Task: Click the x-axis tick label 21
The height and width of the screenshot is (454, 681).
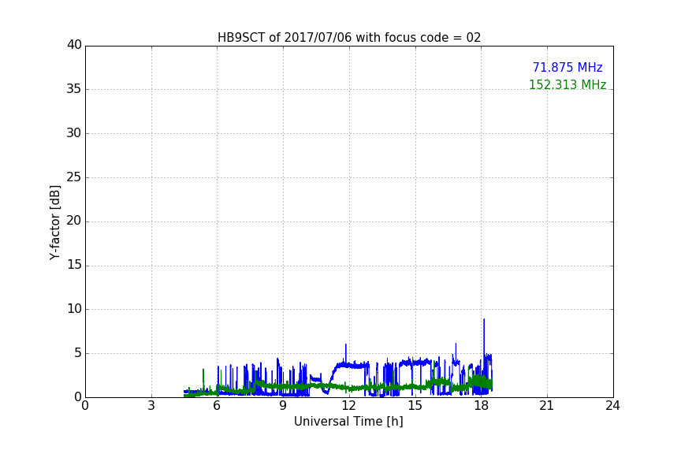Action: [547, 406]
